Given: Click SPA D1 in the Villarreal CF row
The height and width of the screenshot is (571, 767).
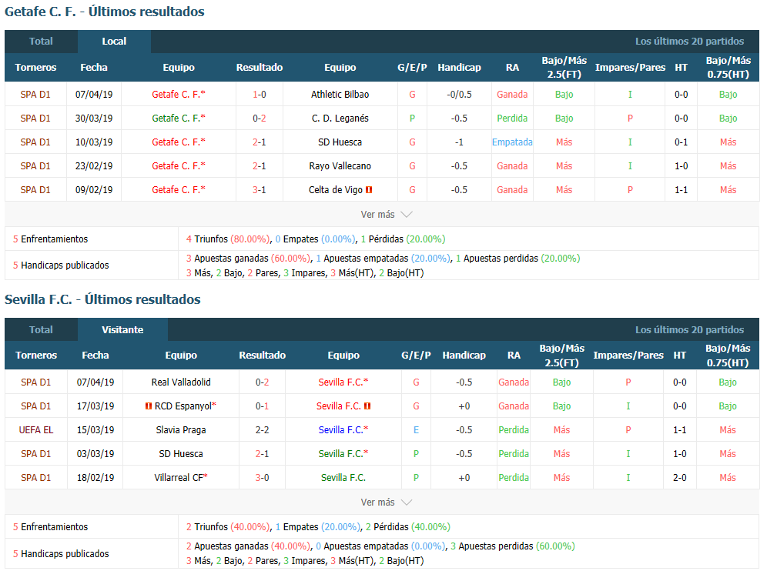Looking at the screenshot, I should tap(35, 478).
